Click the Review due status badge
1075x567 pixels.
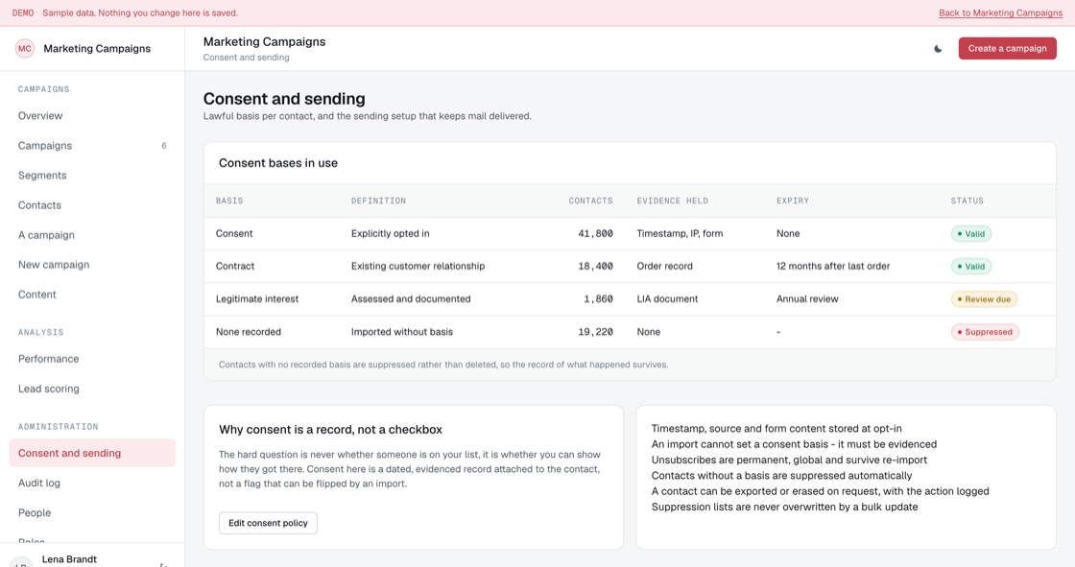coord(984,299)
